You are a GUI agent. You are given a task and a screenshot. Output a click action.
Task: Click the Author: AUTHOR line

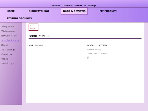[x=97, y=45]
